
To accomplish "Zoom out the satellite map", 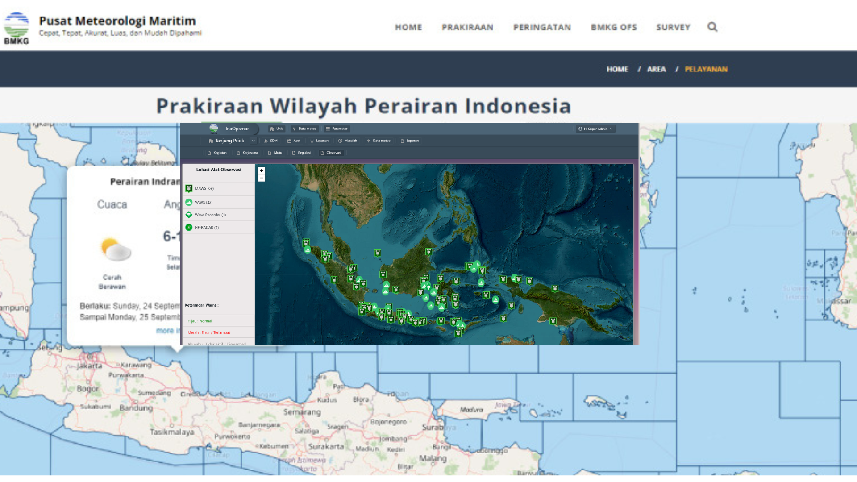I will (262, 178).
